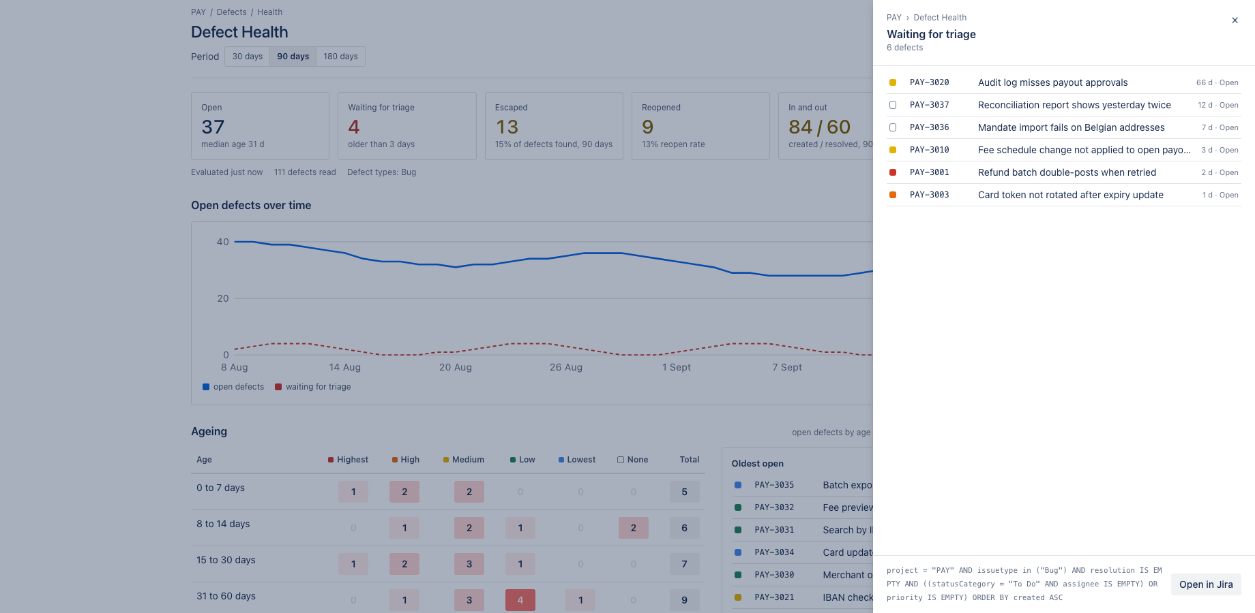Image resolution: width=1255 pixels, height=613 pixels.
Task: Open PAY-3001 Refund batch row
Action: (x=1064, y=172)
